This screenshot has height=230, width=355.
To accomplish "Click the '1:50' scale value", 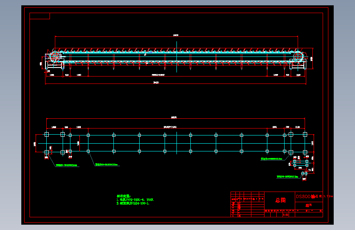I will click(x=286, y=214).
